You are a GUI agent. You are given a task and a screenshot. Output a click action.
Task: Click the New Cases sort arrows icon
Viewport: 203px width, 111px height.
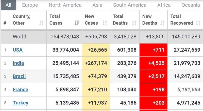pos(105,23)
